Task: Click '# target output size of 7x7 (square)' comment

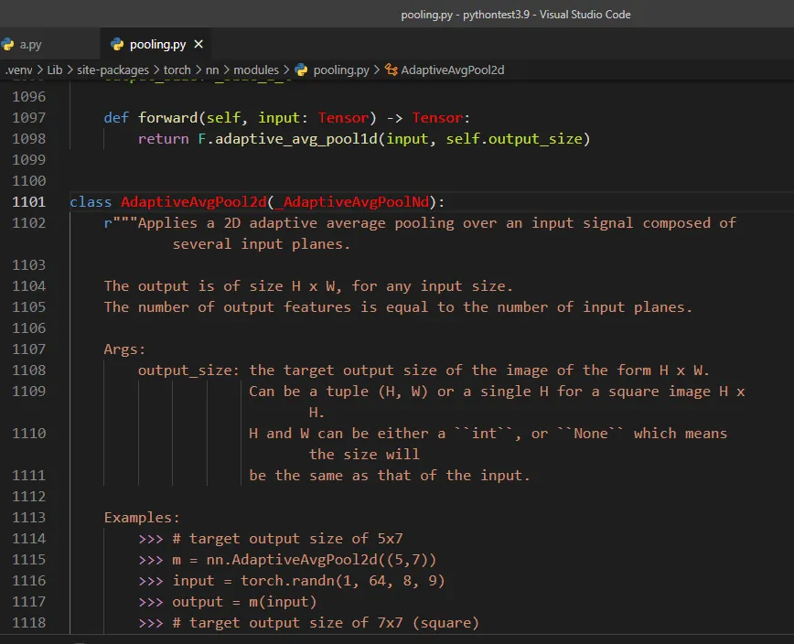Action: [x=326, y=623]
